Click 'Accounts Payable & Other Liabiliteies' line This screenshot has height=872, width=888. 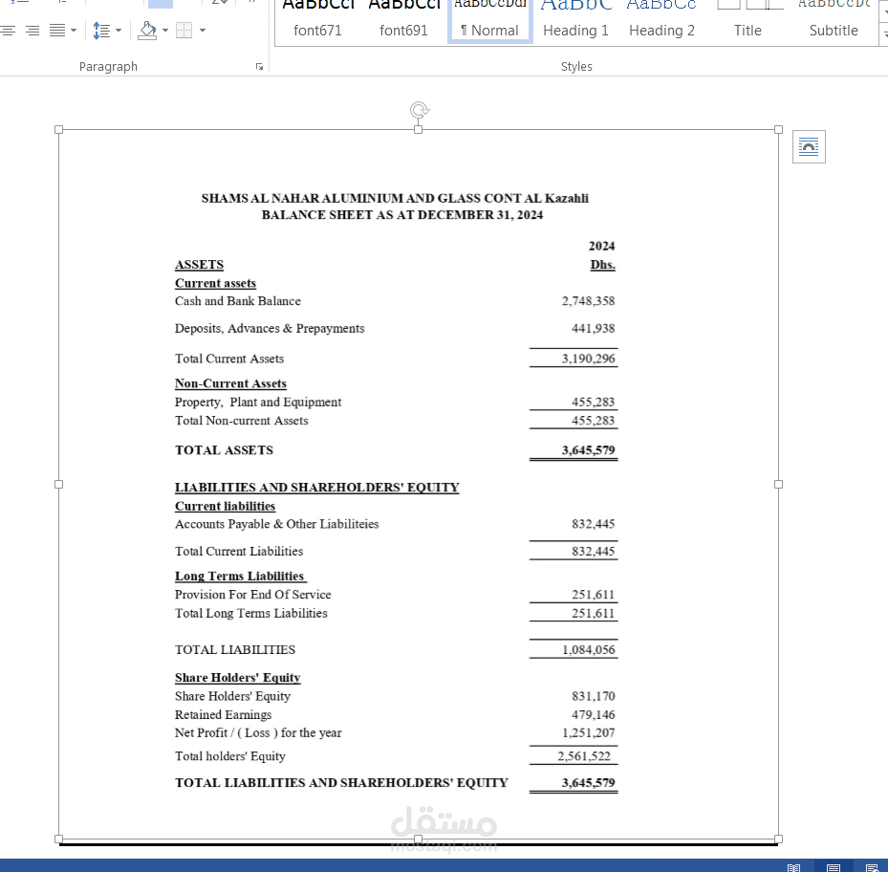[x=277, y=524]
